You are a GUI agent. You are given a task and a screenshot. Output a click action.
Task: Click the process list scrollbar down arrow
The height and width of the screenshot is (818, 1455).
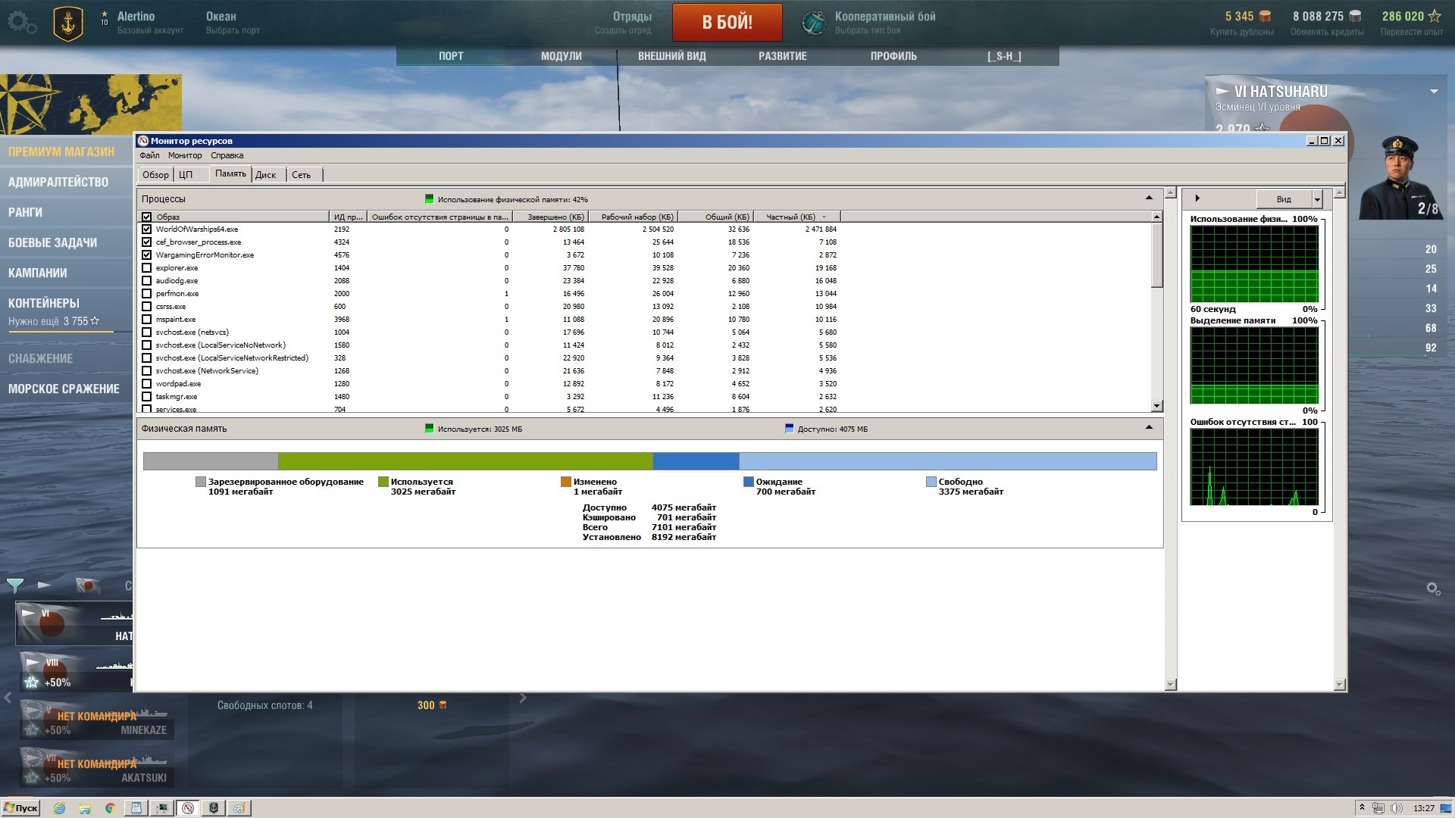(1156, 406)
